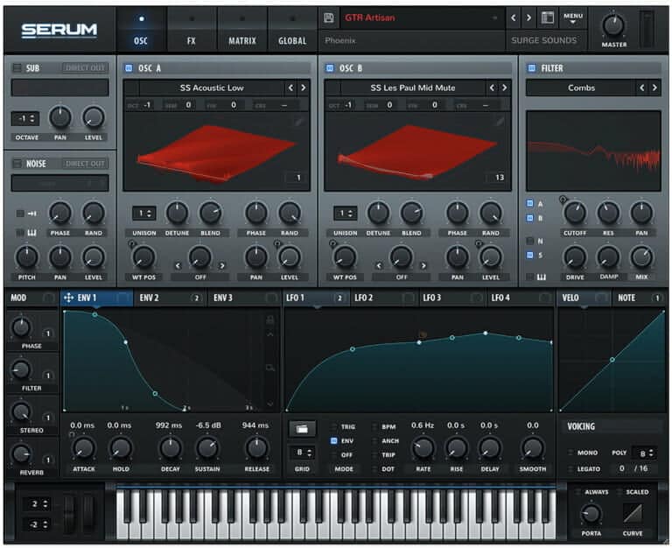Click SUB DIRECT OUT button

85,67
